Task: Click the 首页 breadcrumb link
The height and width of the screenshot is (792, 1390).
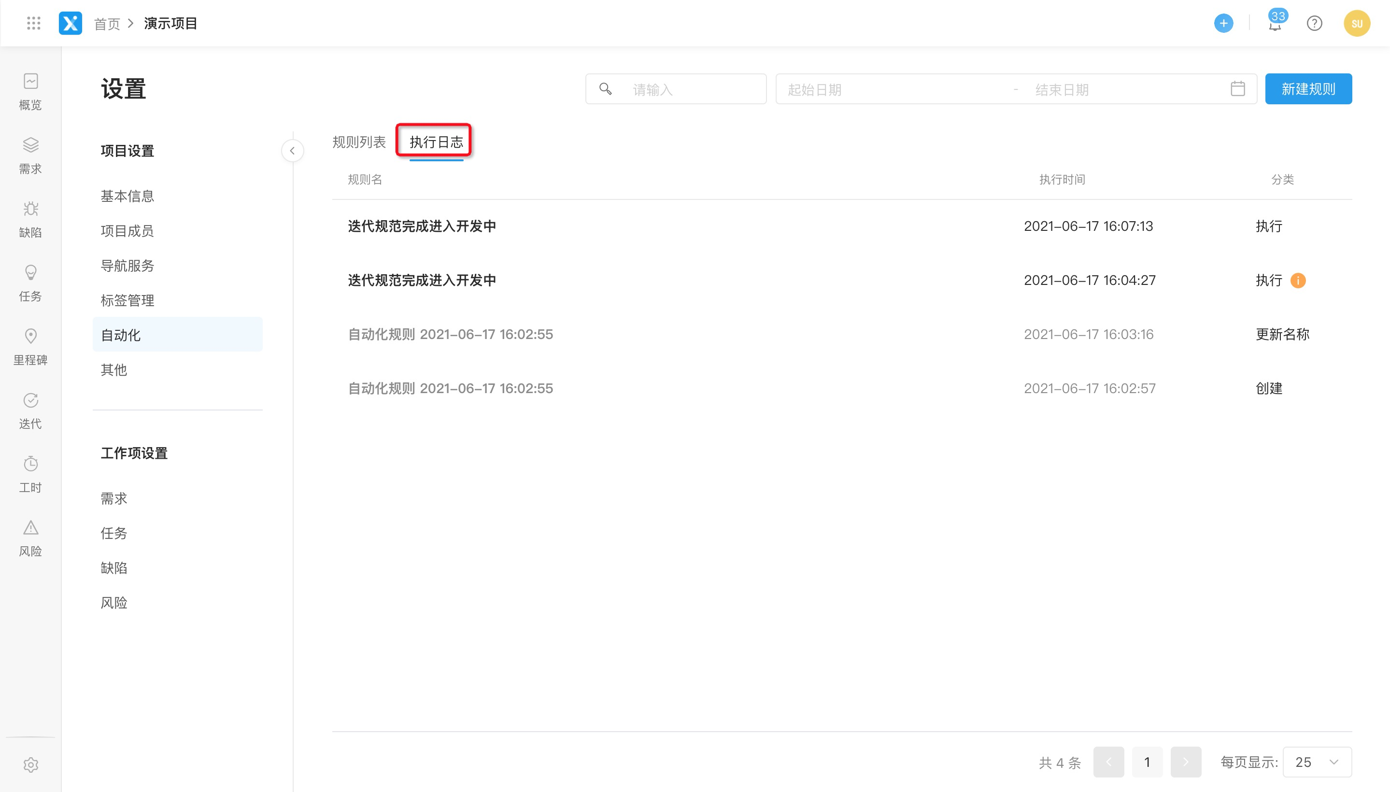Action: [107, 24]
